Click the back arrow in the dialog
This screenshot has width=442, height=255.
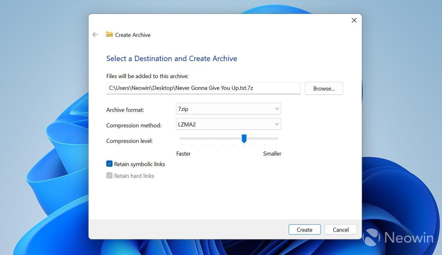(95, 34)
